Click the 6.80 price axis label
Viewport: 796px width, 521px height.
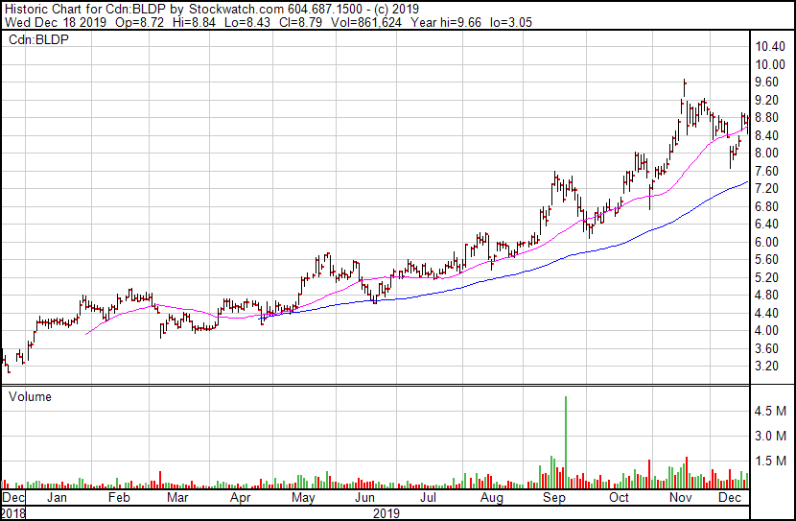click(766, 206)
